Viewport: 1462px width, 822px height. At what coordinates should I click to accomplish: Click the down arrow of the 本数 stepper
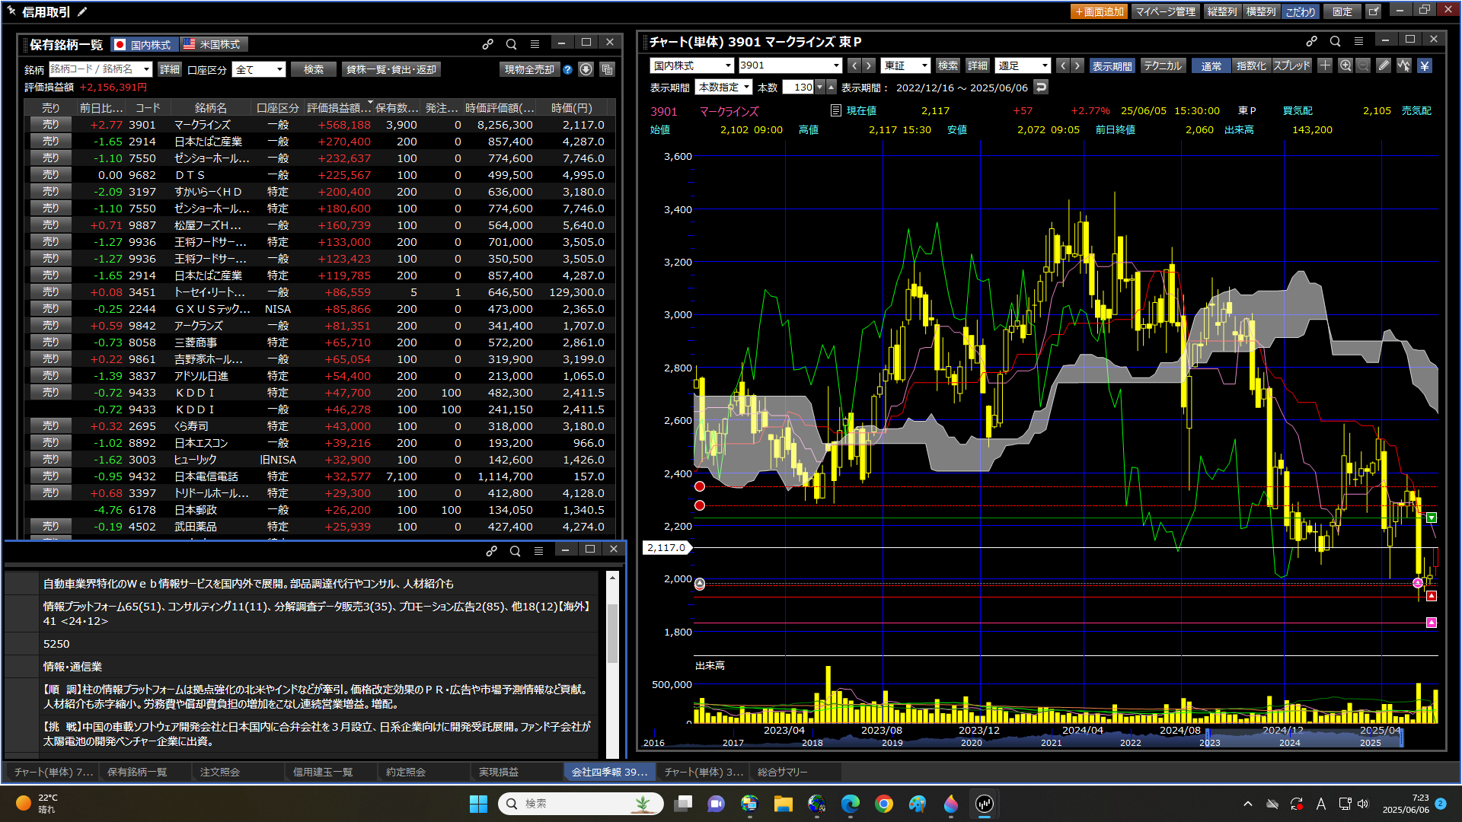click(x=820, y=88)
